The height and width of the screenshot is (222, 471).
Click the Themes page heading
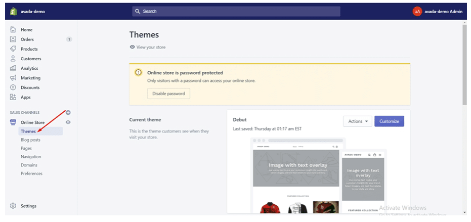[x=144, y=34]
